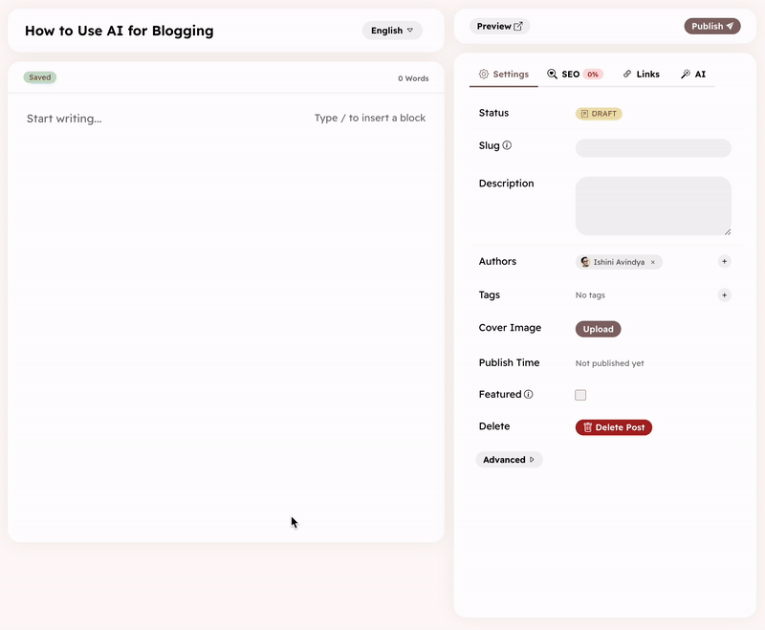Enable the Featured checkbox
The image size is (765, 630).
(x=580, y=395)
